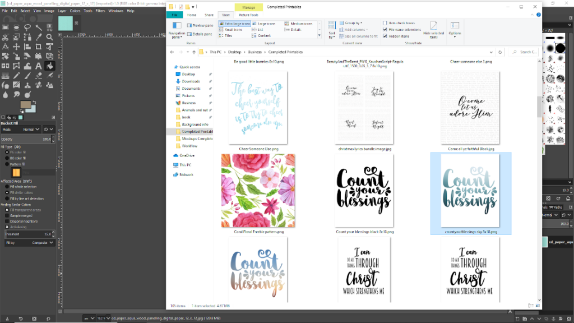Switch to the Share ribbon tab
Image resolution: width=574 pixels, height=323 pixels.
pos(209,15)
